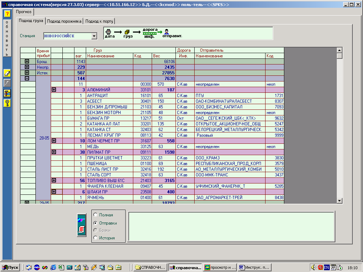Image resolution: width=363 pixels, height=272 pixels.
Task: Open the notepad with pencil icon in quick launch
Action: pyautogui.click(x=77, y=267)
